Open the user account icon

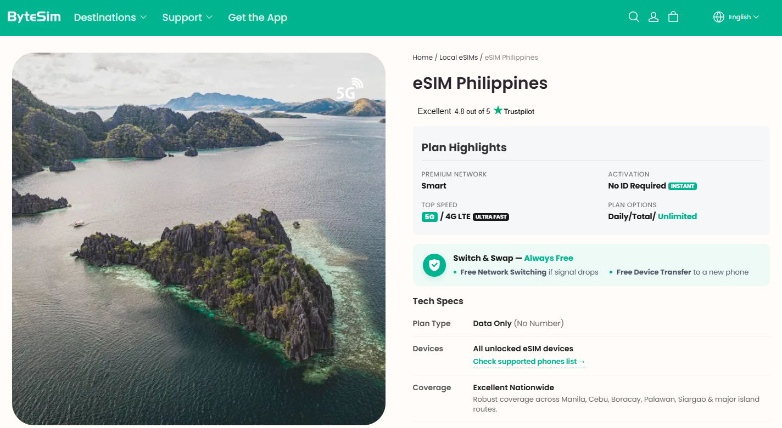[653, 17]
